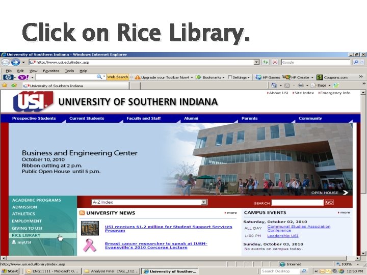Go back with the browser Back arrow
This screenshot has width=367, height=275.
pos(6,62)
